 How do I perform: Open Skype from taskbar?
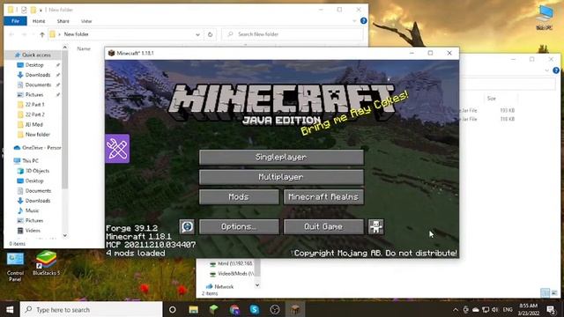tap(255, 309)
